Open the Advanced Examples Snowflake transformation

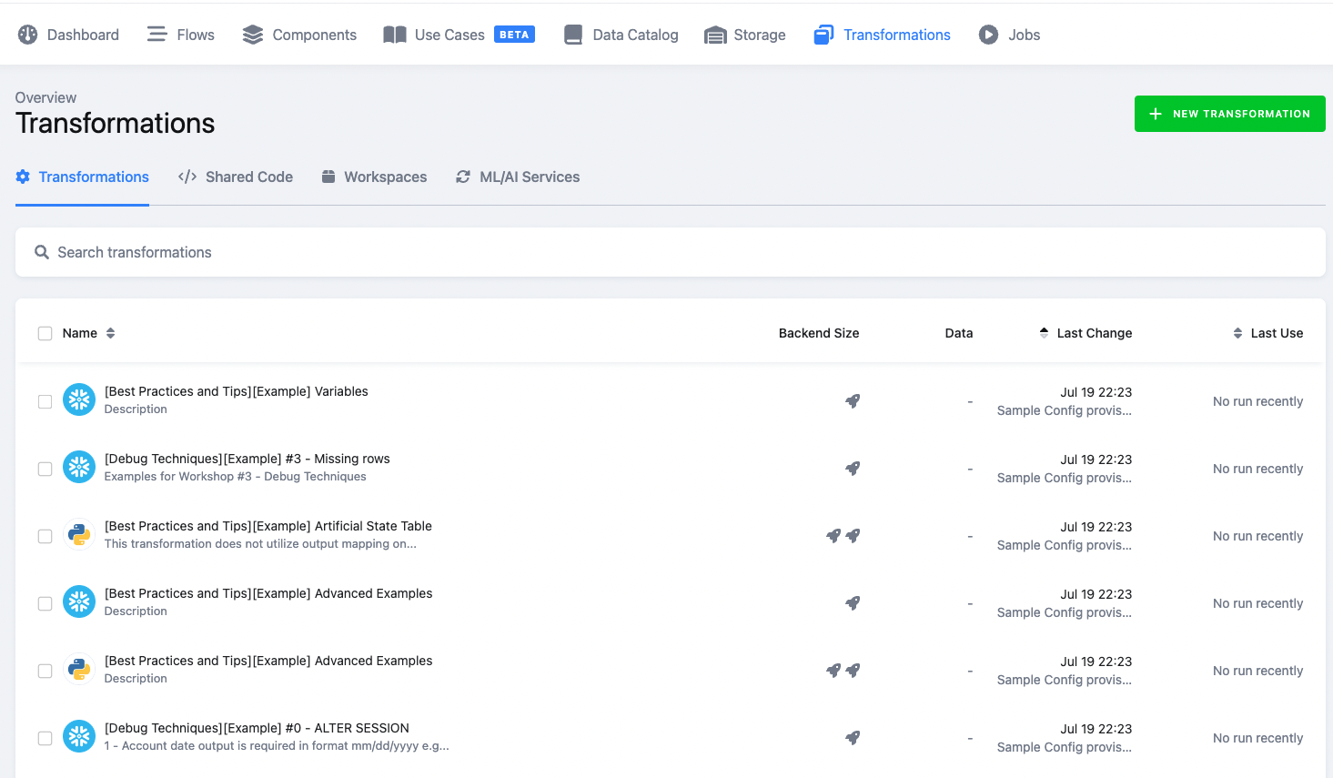pyautogui.click(x=268, y=593)
